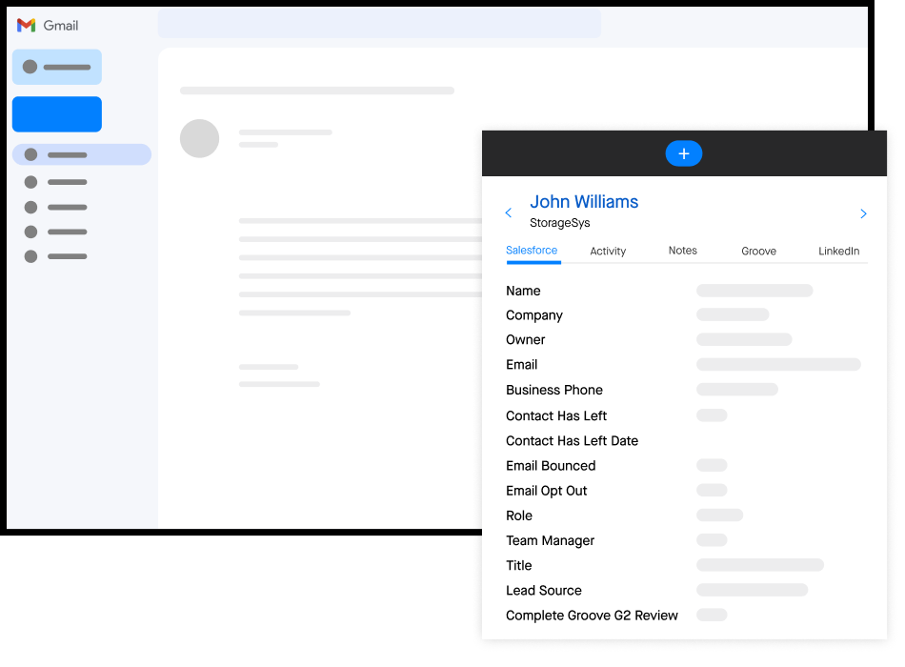
Task: Expand the Complete Groove G2 Review field
Action: 712,615
